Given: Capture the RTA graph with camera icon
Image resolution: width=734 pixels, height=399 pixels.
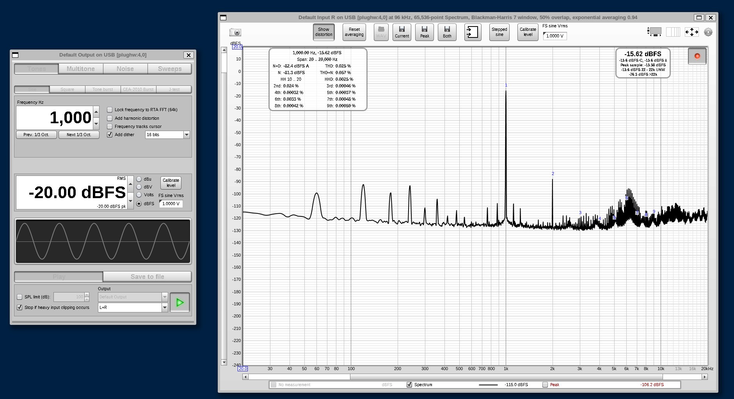Looking at the screenshot, I should 235,32.
